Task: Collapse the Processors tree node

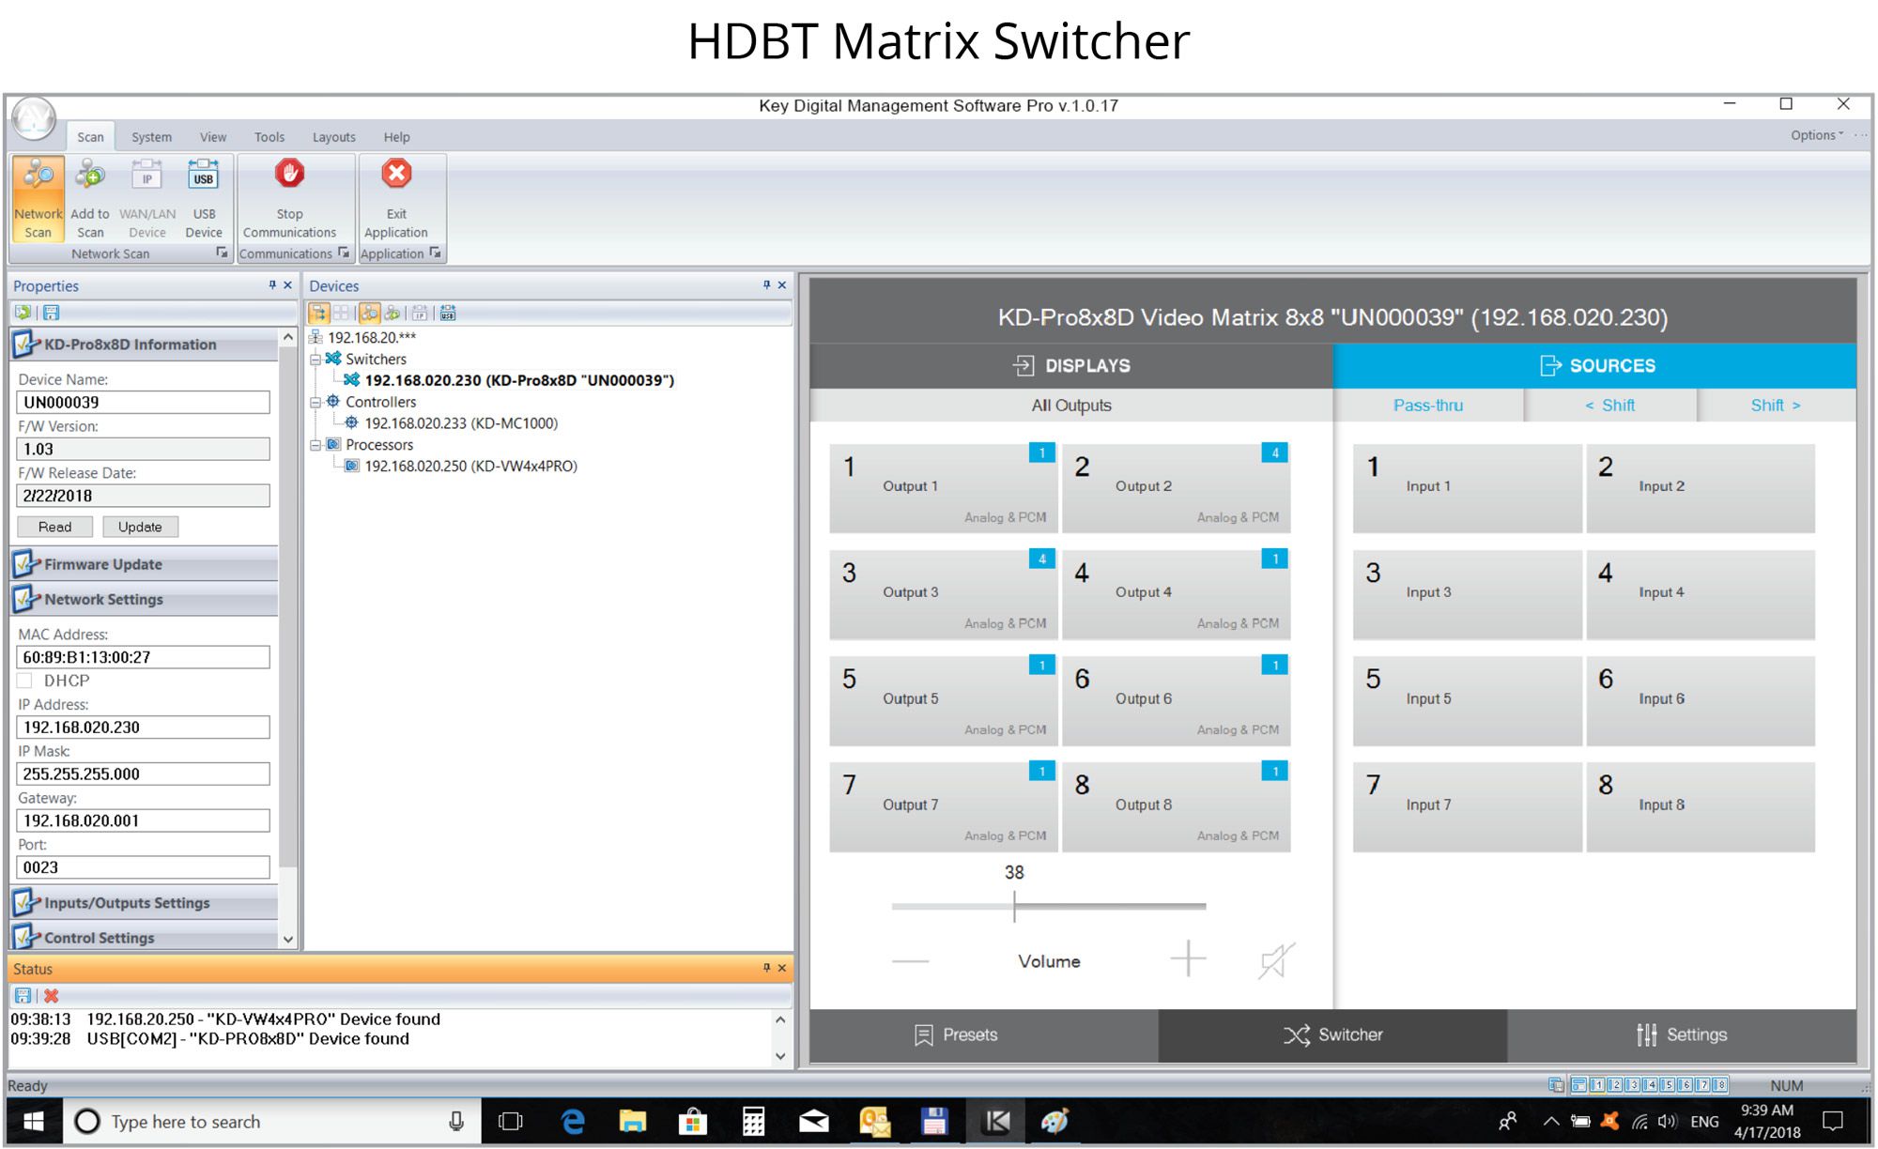Action: [x=316, y=445]
